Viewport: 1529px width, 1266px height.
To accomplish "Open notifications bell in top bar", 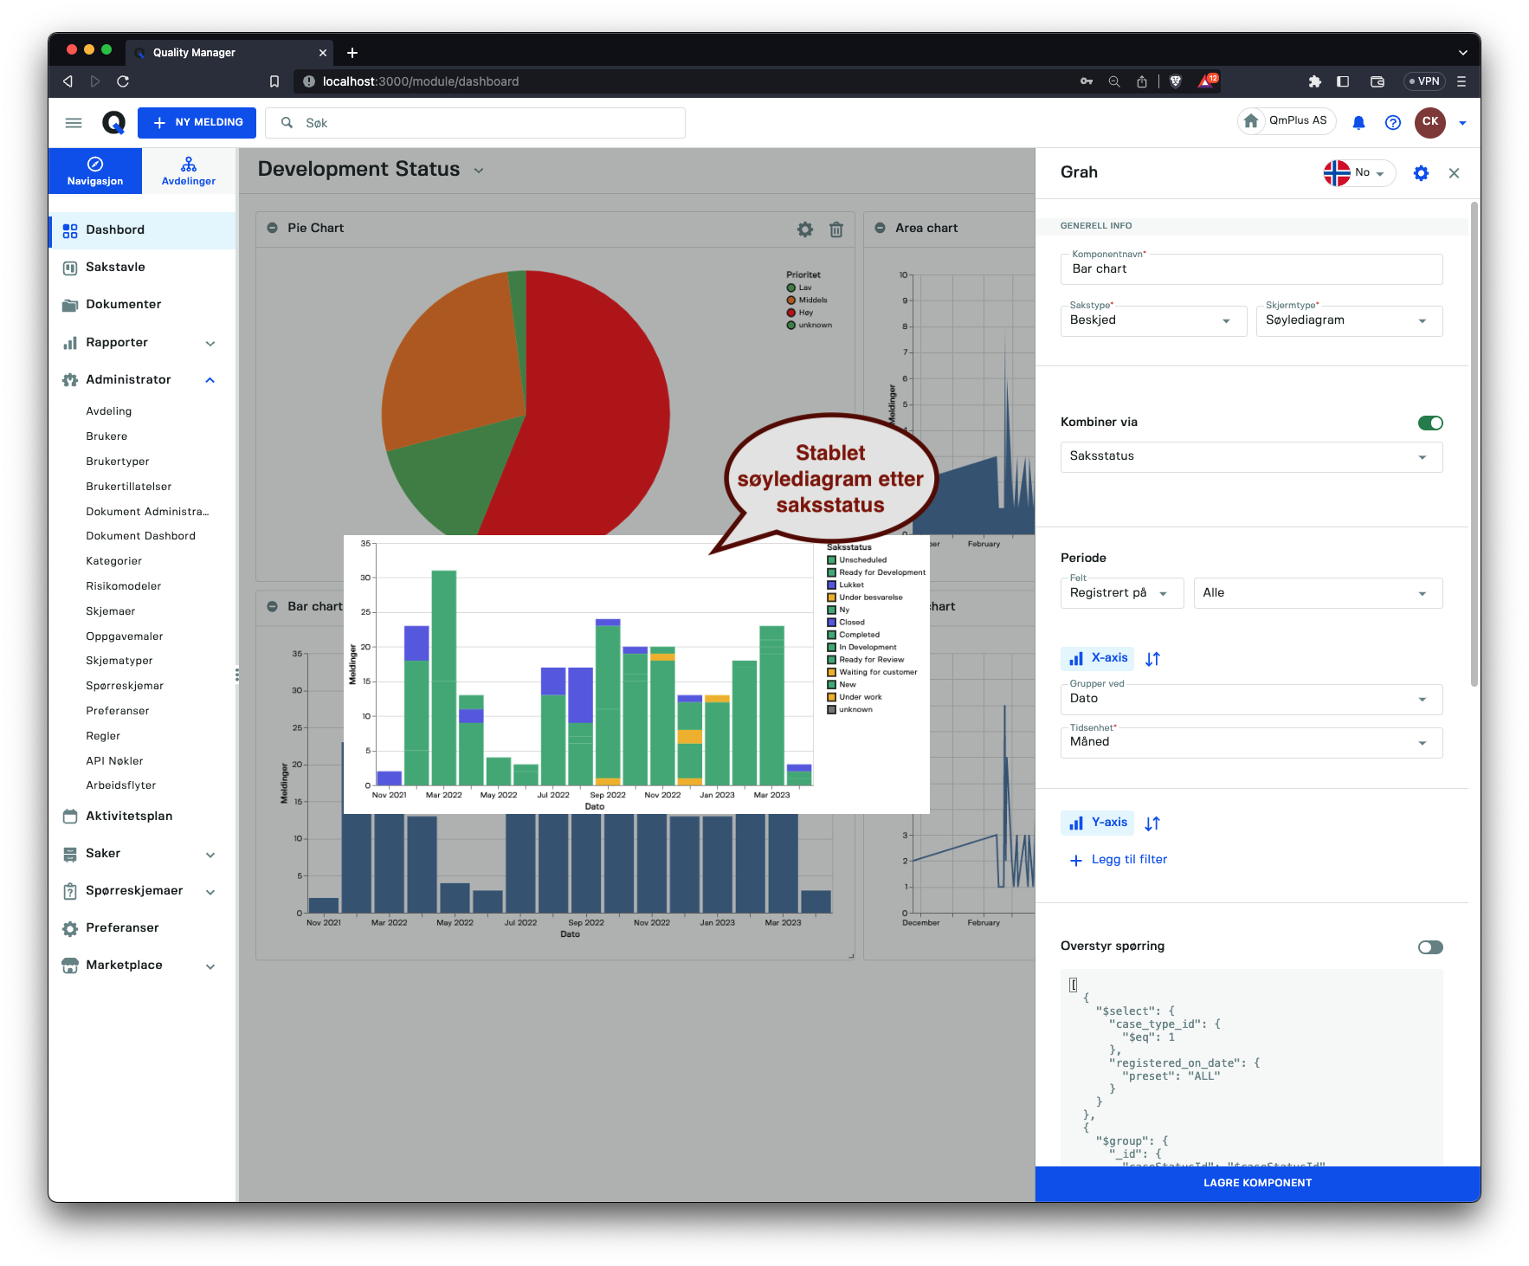I will [1358, 122].
